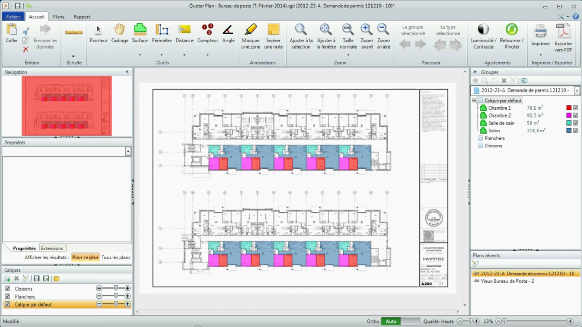Uncheck the Cloisons layer checkbox

tap(7, 289)
